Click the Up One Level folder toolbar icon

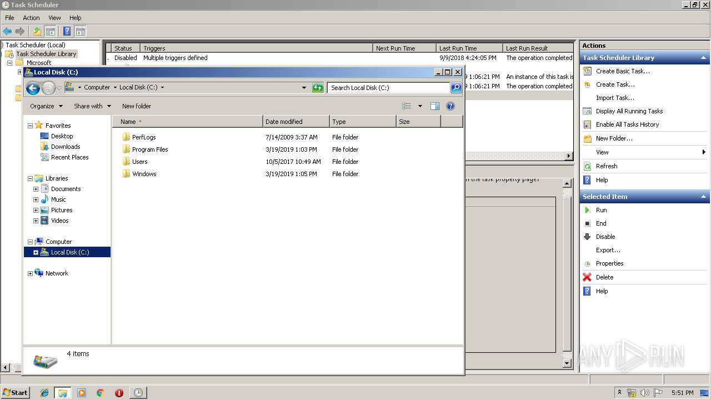37,32
